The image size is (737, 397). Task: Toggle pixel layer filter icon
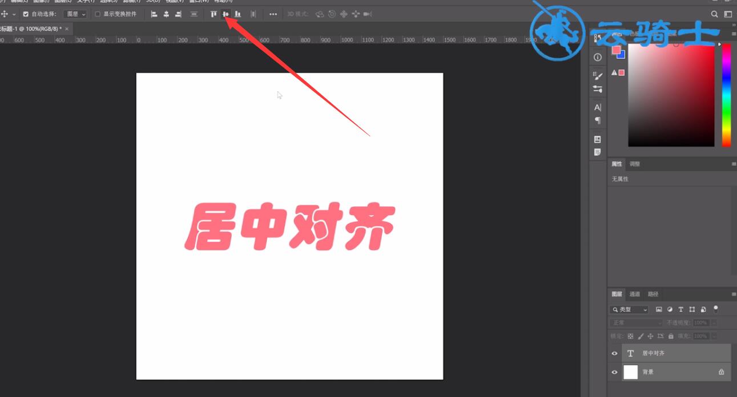(x=659, y=310)
